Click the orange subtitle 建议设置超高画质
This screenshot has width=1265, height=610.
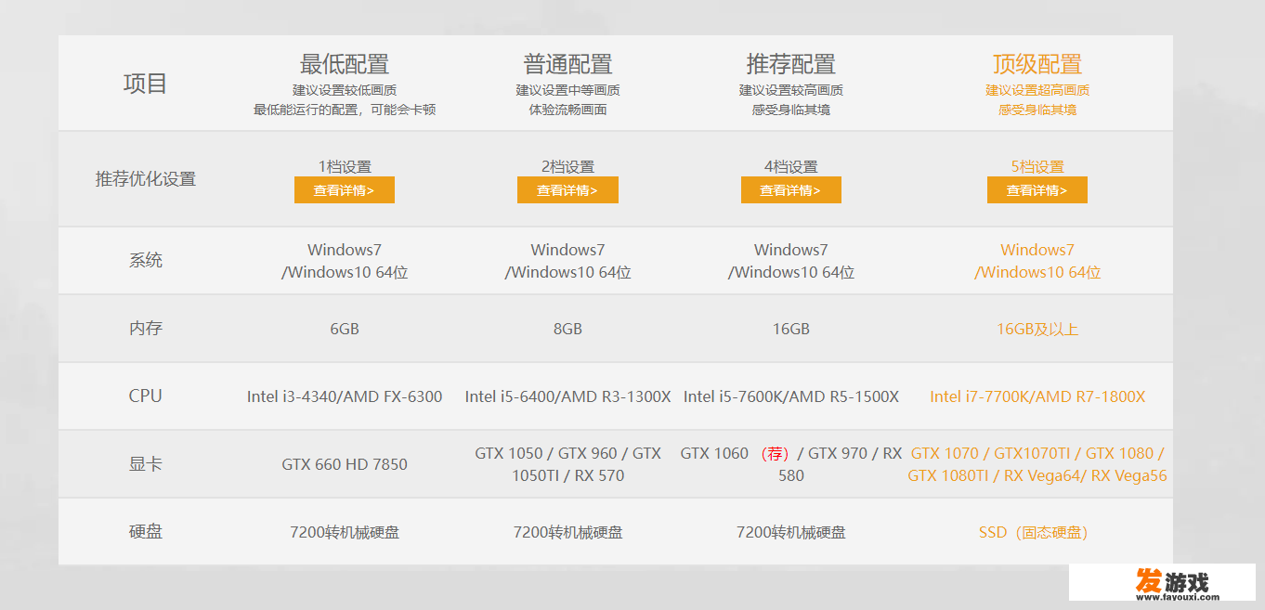click(1037, 90)
